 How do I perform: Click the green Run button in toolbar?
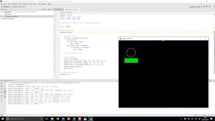204,7
